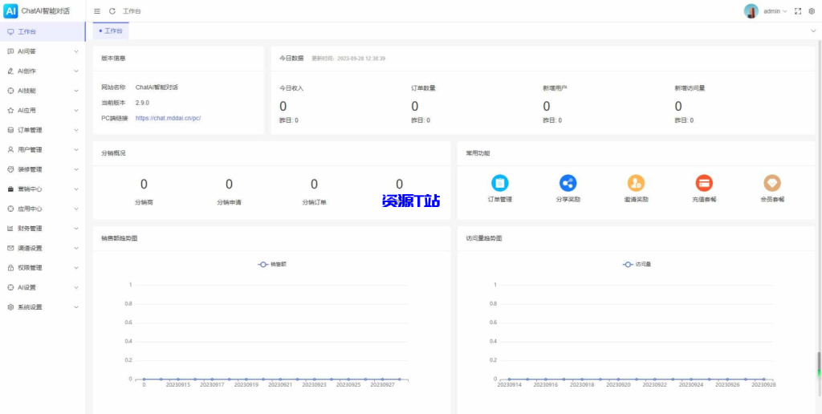Open the 充值套餐 red card icon
The width and height of the screenshot is (822, 414).
click(704, 183)
